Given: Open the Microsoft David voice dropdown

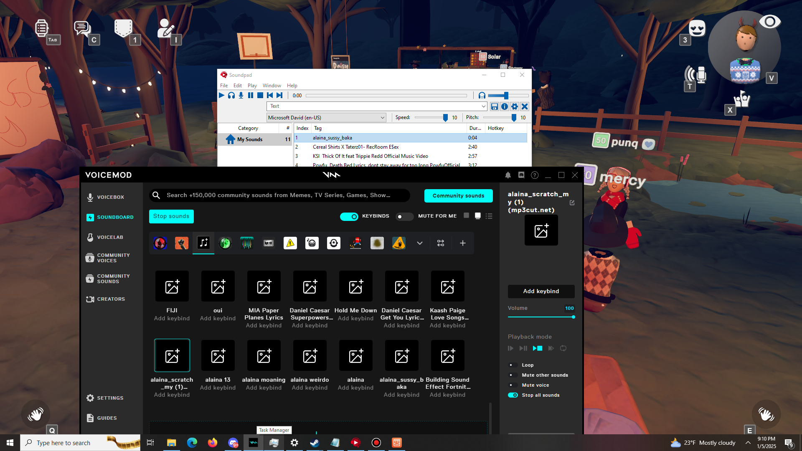Looking at the screenshot, I should [382, 118].
